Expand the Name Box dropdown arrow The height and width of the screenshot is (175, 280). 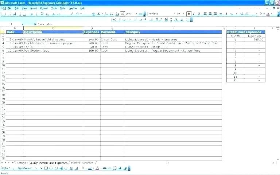[x=23, y=24]
